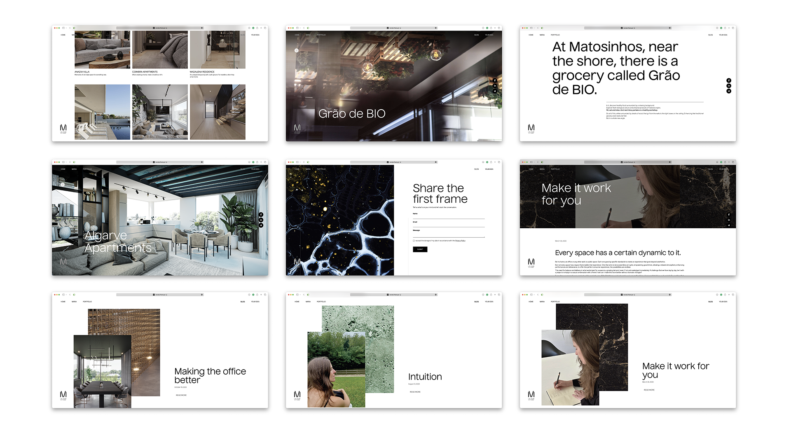Open the Coimbra Apartments thumbnail
The height and width of the screenshot is (445, 791).
(160, 49)
